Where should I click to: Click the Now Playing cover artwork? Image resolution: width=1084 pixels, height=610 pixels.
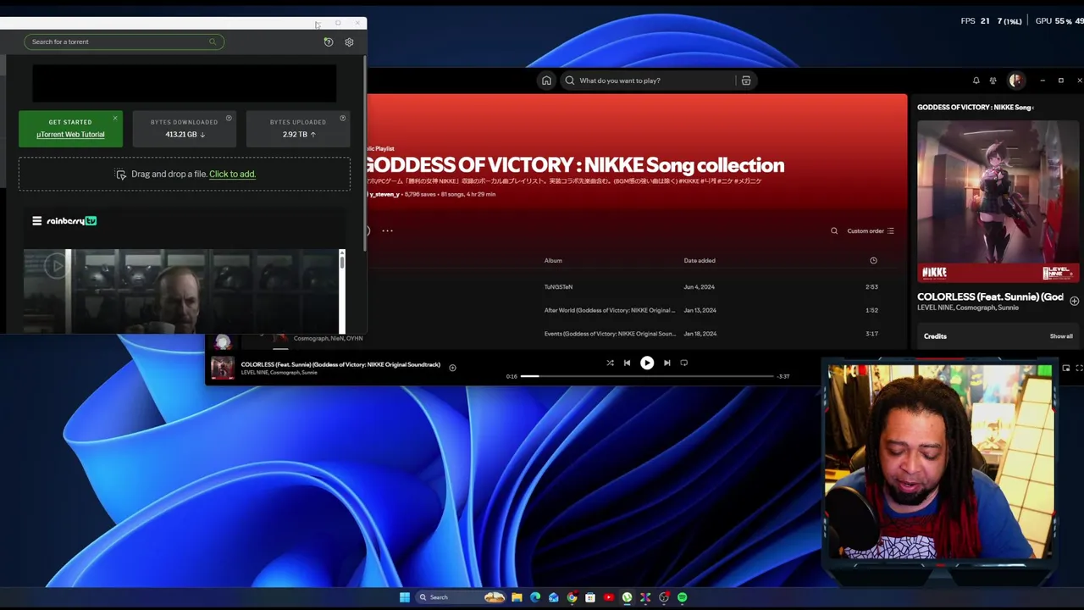pos(998,201)
